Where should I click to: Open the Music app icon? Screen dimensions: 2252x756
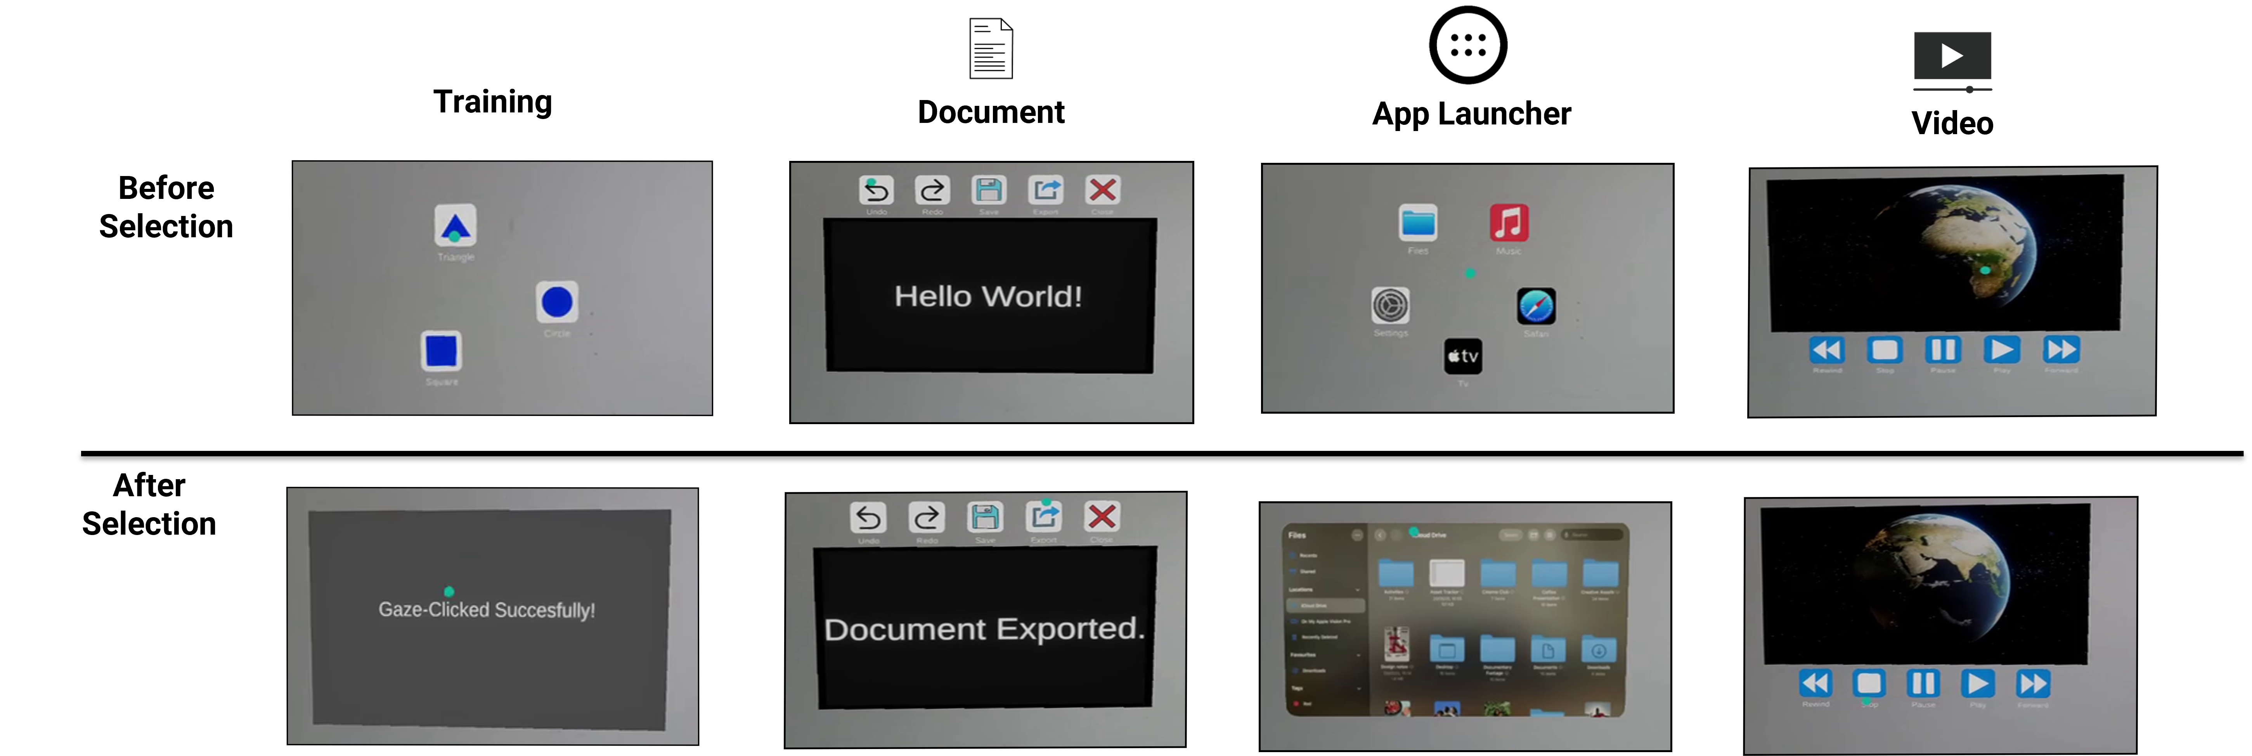pos(1509,223)
